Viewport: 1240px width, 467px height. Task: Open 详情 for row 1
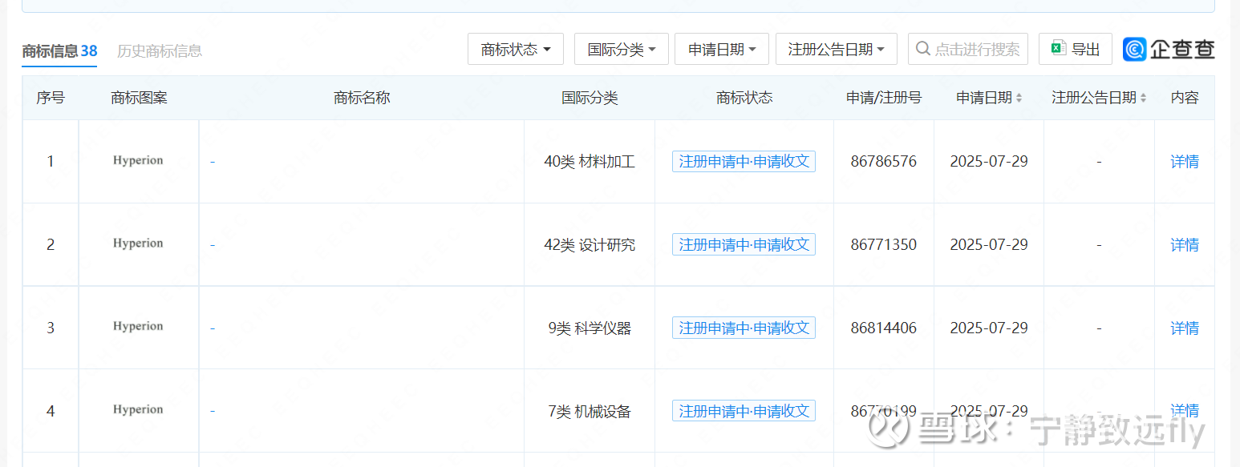click(x=1185, y=161)
